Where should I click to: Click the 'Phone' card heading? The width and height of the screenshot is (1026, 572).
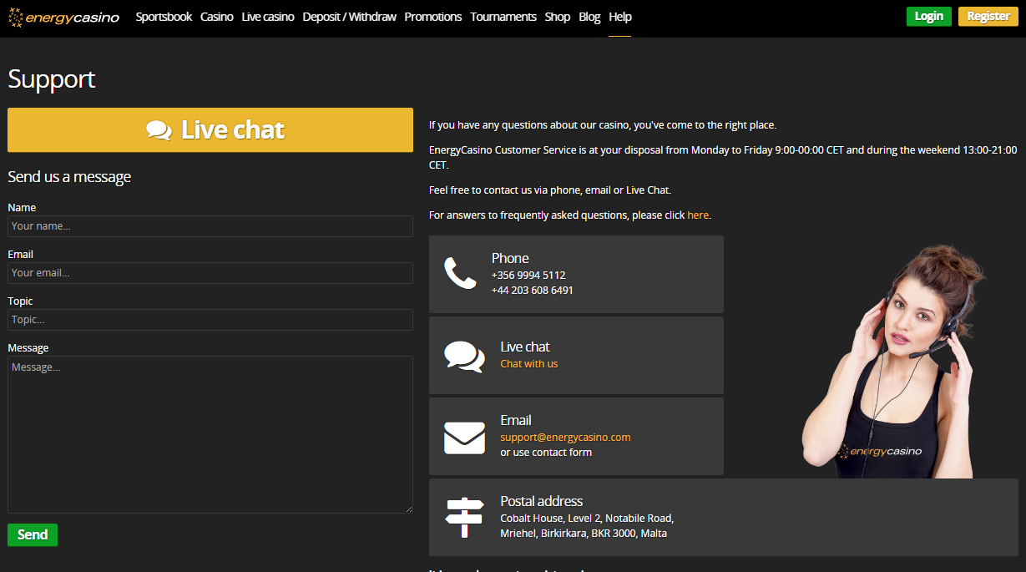(x=510, y=258)
